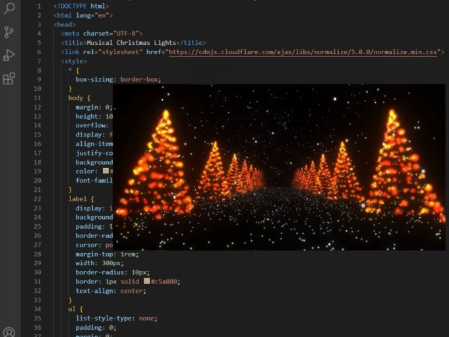Click the Christmas trees preview image
Viewport: 449px width, 337px height.
pyautogui.click(x=279, y=167)
